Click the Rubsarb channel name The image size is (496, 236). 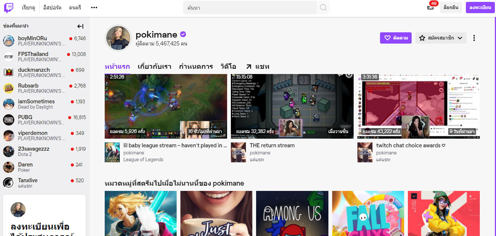28,86
